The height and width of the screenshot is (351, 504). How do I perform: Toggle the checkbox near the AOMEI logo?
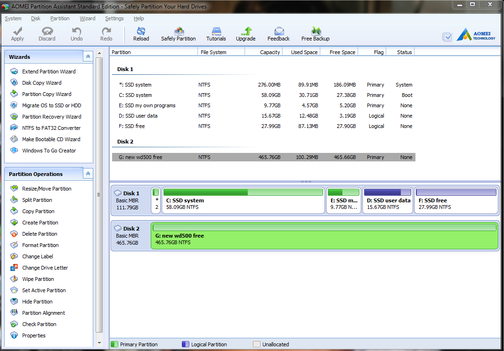click(x=447, y=36)
